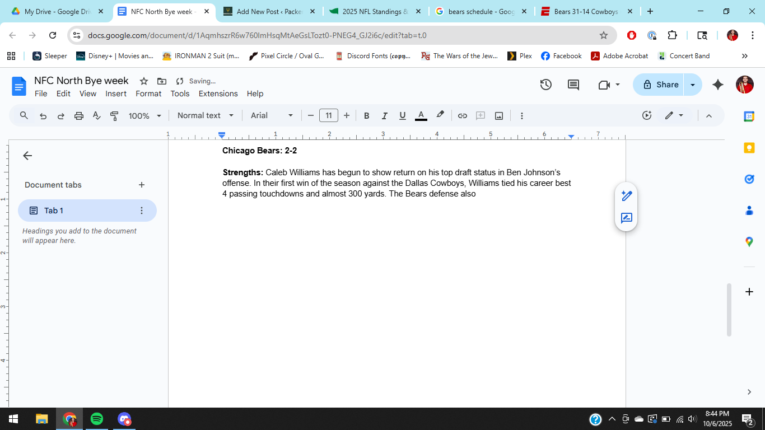Open the zoom 100% dropdown
Image resolution: width=765 pixels, height=430 pixels.
(x=144, y=116)
